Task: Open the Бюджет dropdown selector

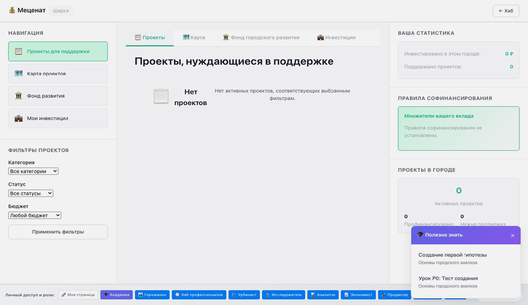Action: click(x=35, y=215)
